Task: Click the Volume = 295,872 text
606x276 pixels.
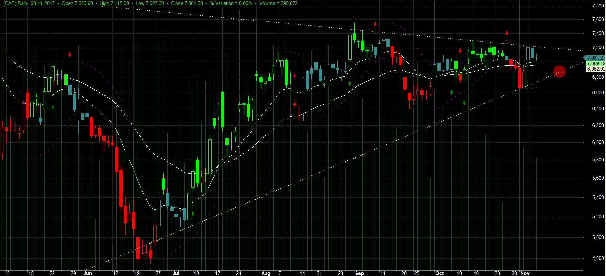Action: pos(279,3)
